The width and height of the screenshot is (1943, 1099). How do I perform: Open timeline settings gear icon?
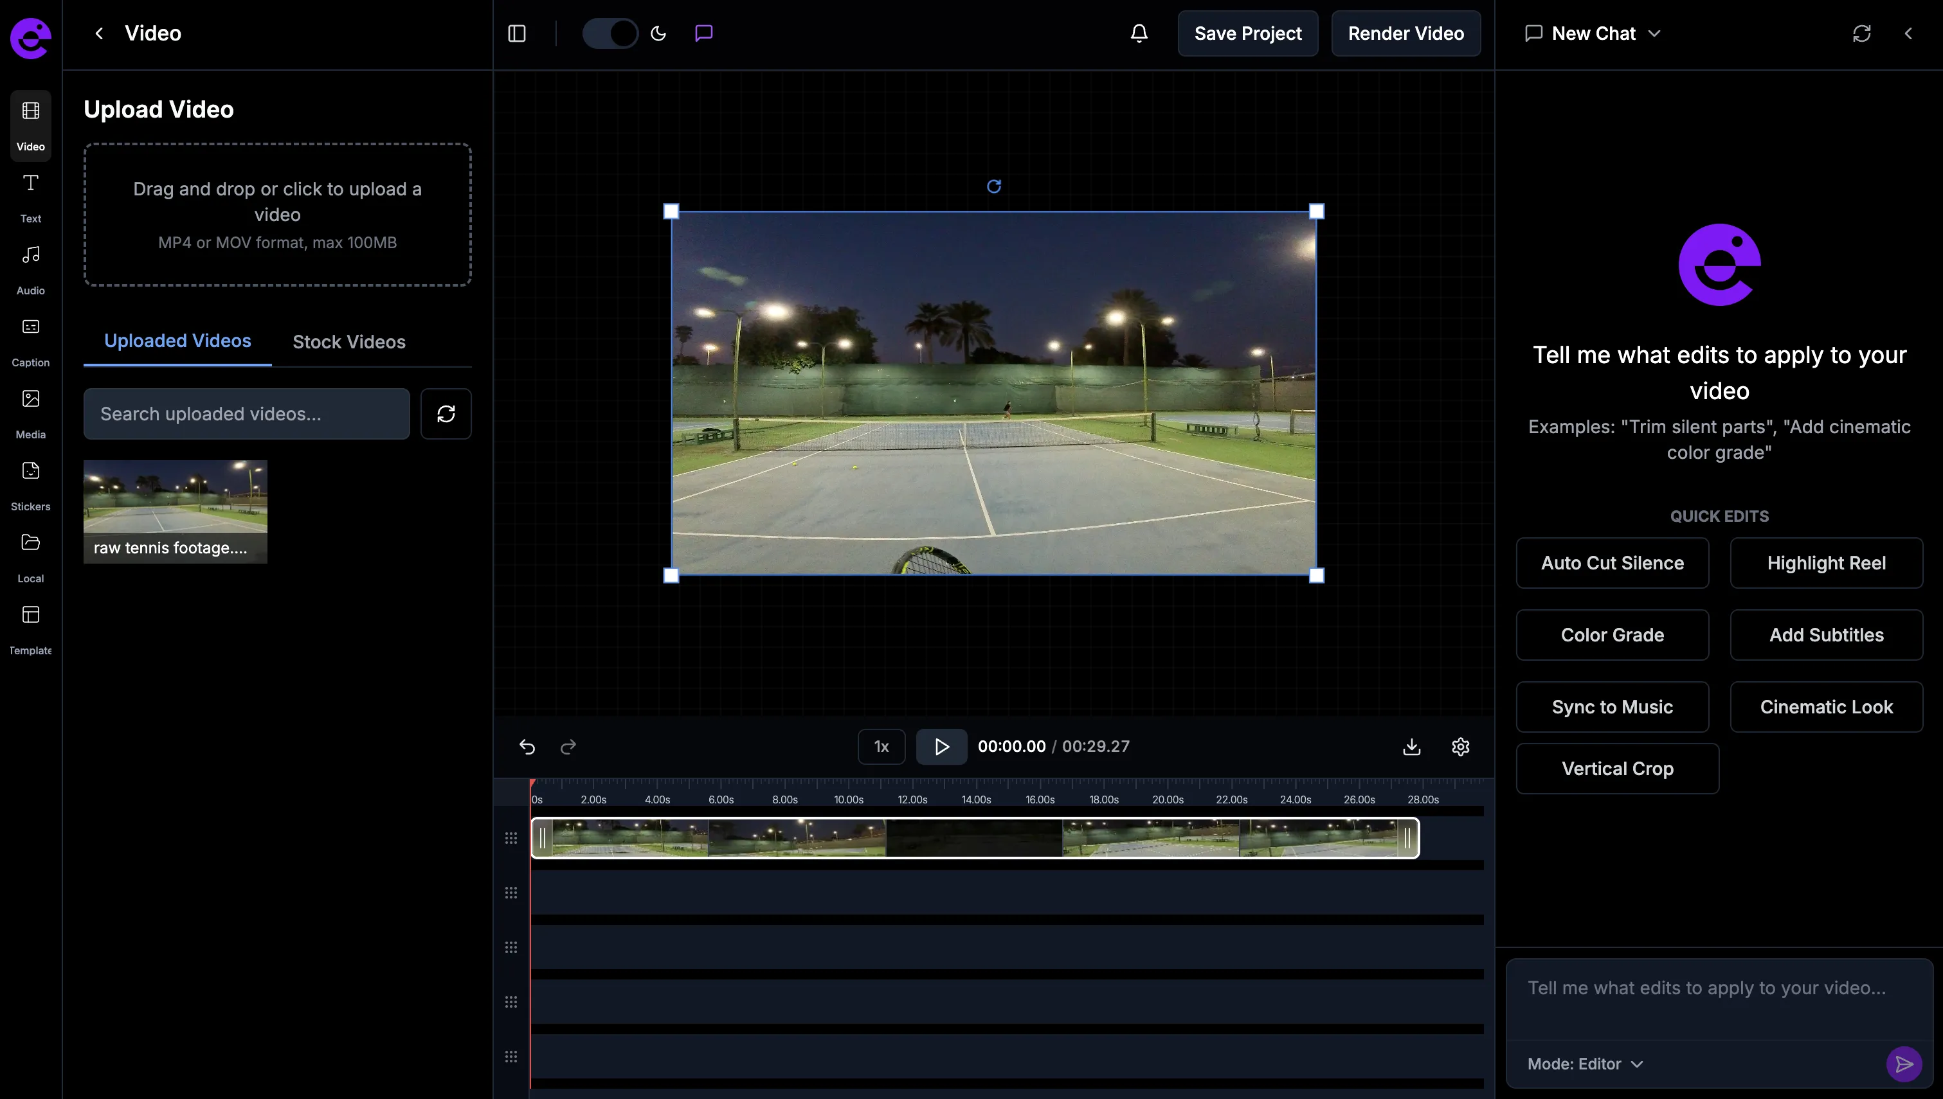(x=1461, y=747)
